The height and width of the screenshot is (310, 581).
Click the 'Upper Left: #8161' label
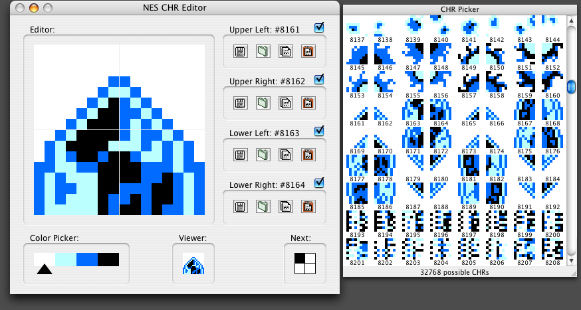(264, 30)
